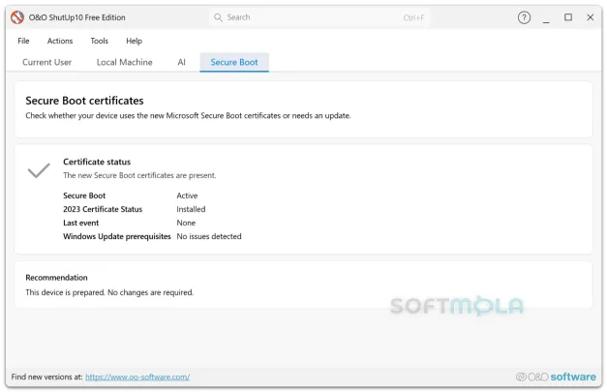Click the O&O software logo in footer
Viewport: 607px width, 392px height.
coord(556,377)
